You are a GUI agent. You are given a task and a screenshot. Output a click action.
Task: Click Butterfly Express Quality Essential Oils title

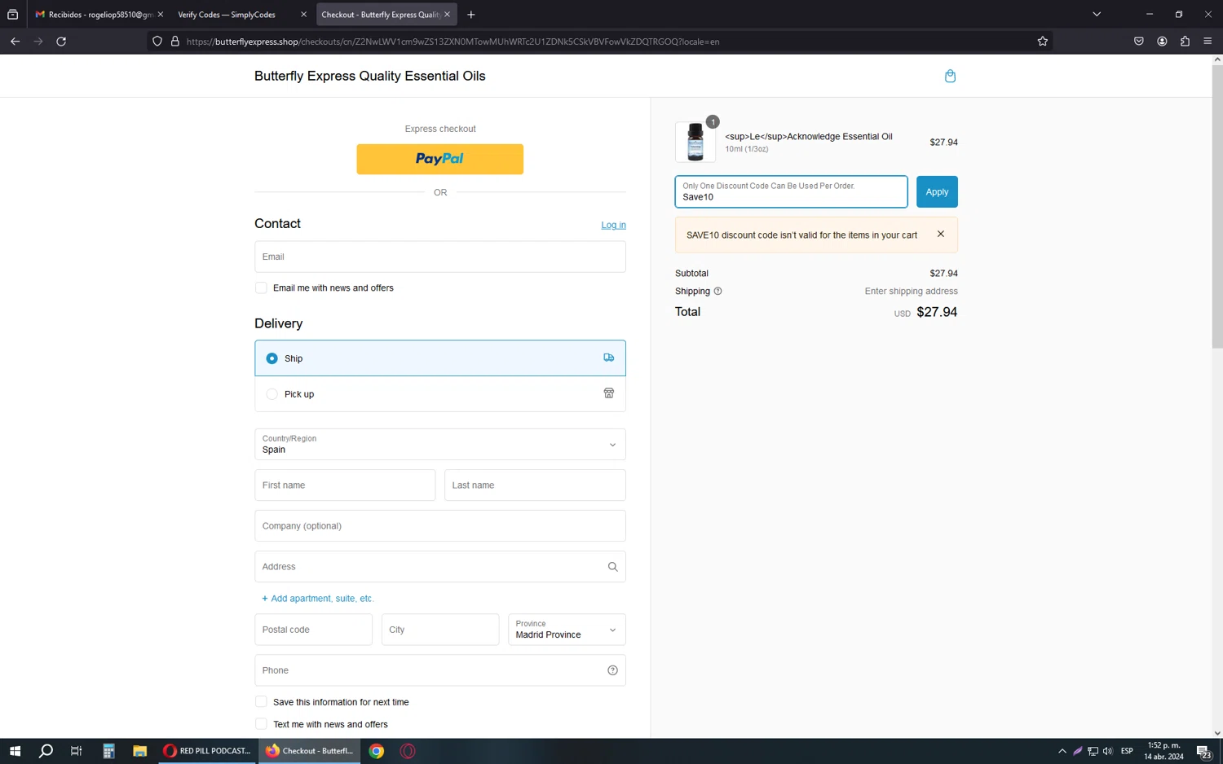click(x=369, y=76)
